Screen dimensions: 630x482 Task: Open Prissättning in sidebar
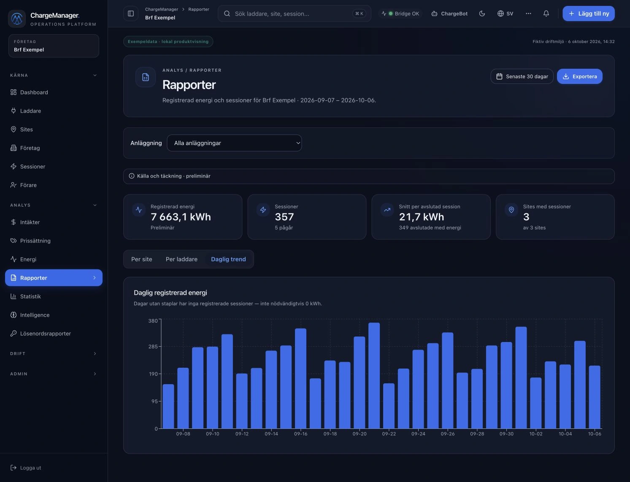click(x=54, y=241)
